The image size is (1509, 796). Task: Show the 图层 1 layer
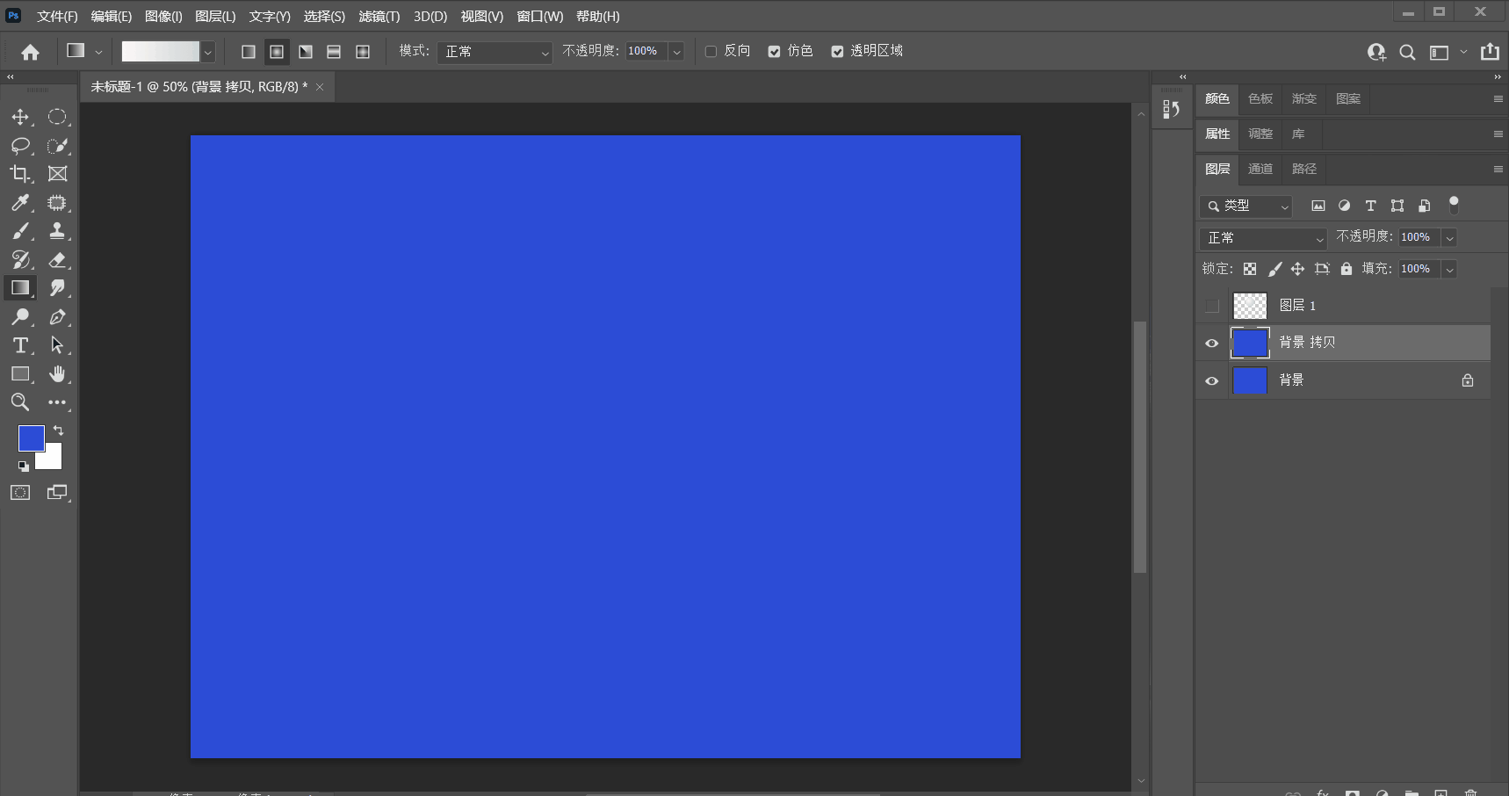pyautogui.click(x=1212, y=306)
